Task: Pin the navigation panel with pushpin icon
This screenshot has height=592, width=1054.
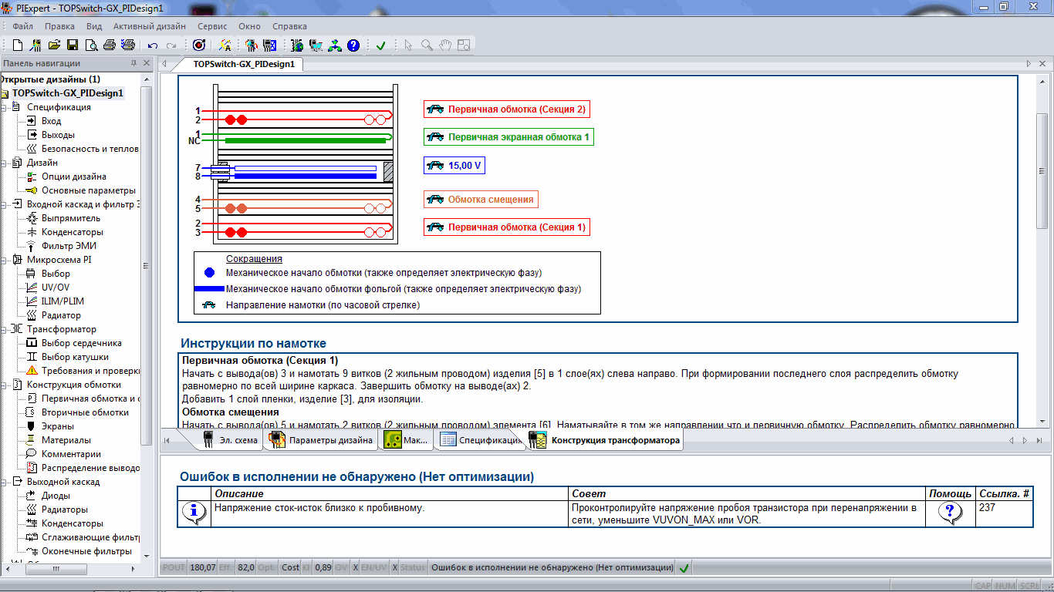Action: point(133,64)
